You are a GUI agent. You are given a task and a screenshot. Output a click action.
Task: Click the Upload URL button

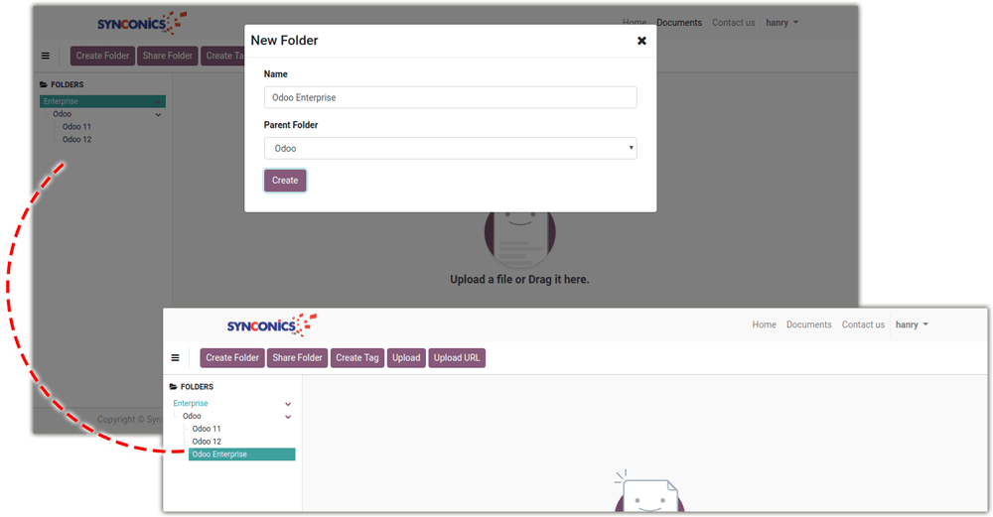[458, 358]
